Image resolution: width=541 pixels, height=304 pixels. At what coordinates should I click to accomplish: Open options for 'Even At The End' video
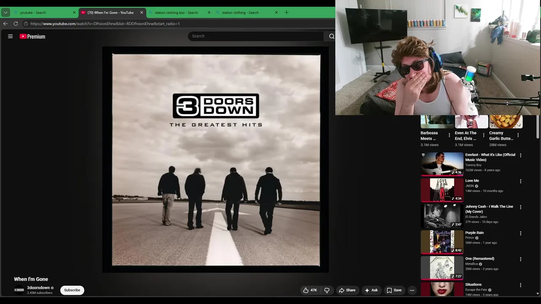click(x=484, y=136)
